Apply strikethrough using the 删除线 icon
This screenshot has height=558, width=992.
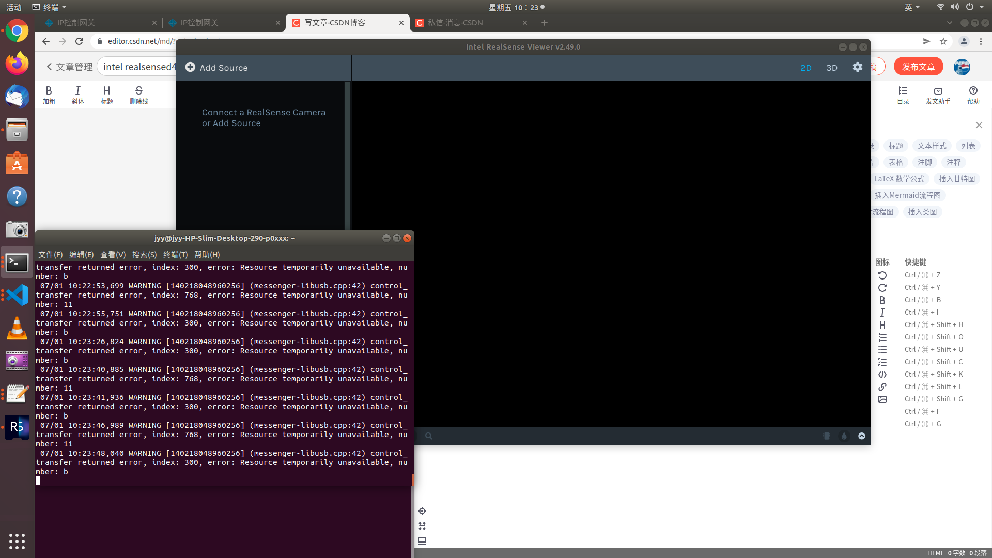pyautogui.click(x=138, y=95)
